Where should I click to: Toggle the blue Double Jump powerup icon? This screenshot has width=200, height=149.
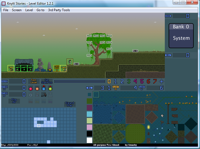pos(44,88)
